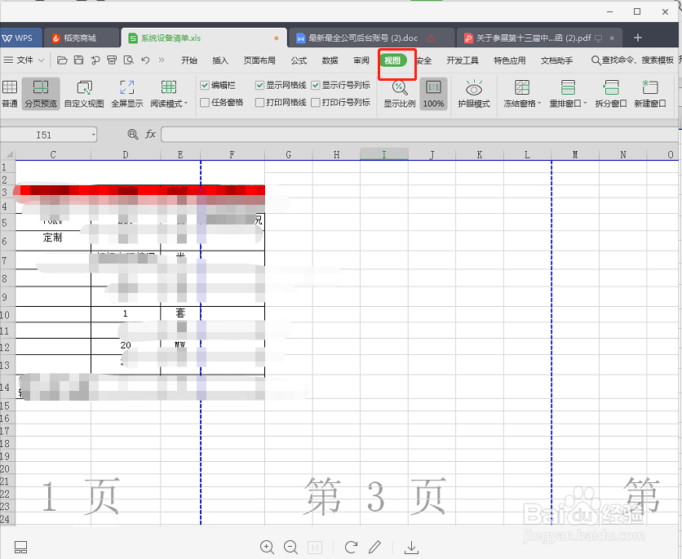Switch to the 开始 ribbon tab
Image resolution: width=682 pixels, height=559 pixels.
pyautogui.click(x=189, y=60)
